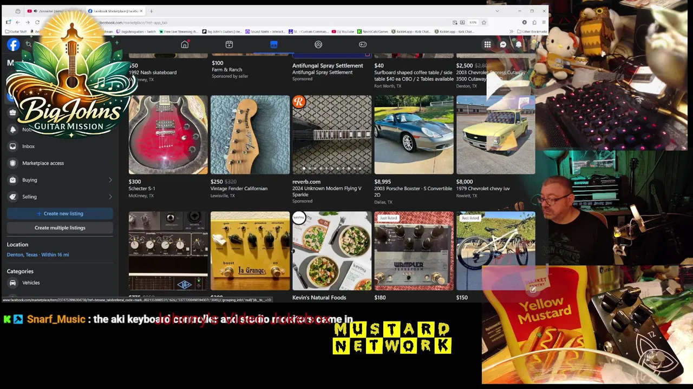The width and height of the screenshot is (693, 389).
Task: Click the first-run tab icon before YouTube tab
Action: point(18,11)
